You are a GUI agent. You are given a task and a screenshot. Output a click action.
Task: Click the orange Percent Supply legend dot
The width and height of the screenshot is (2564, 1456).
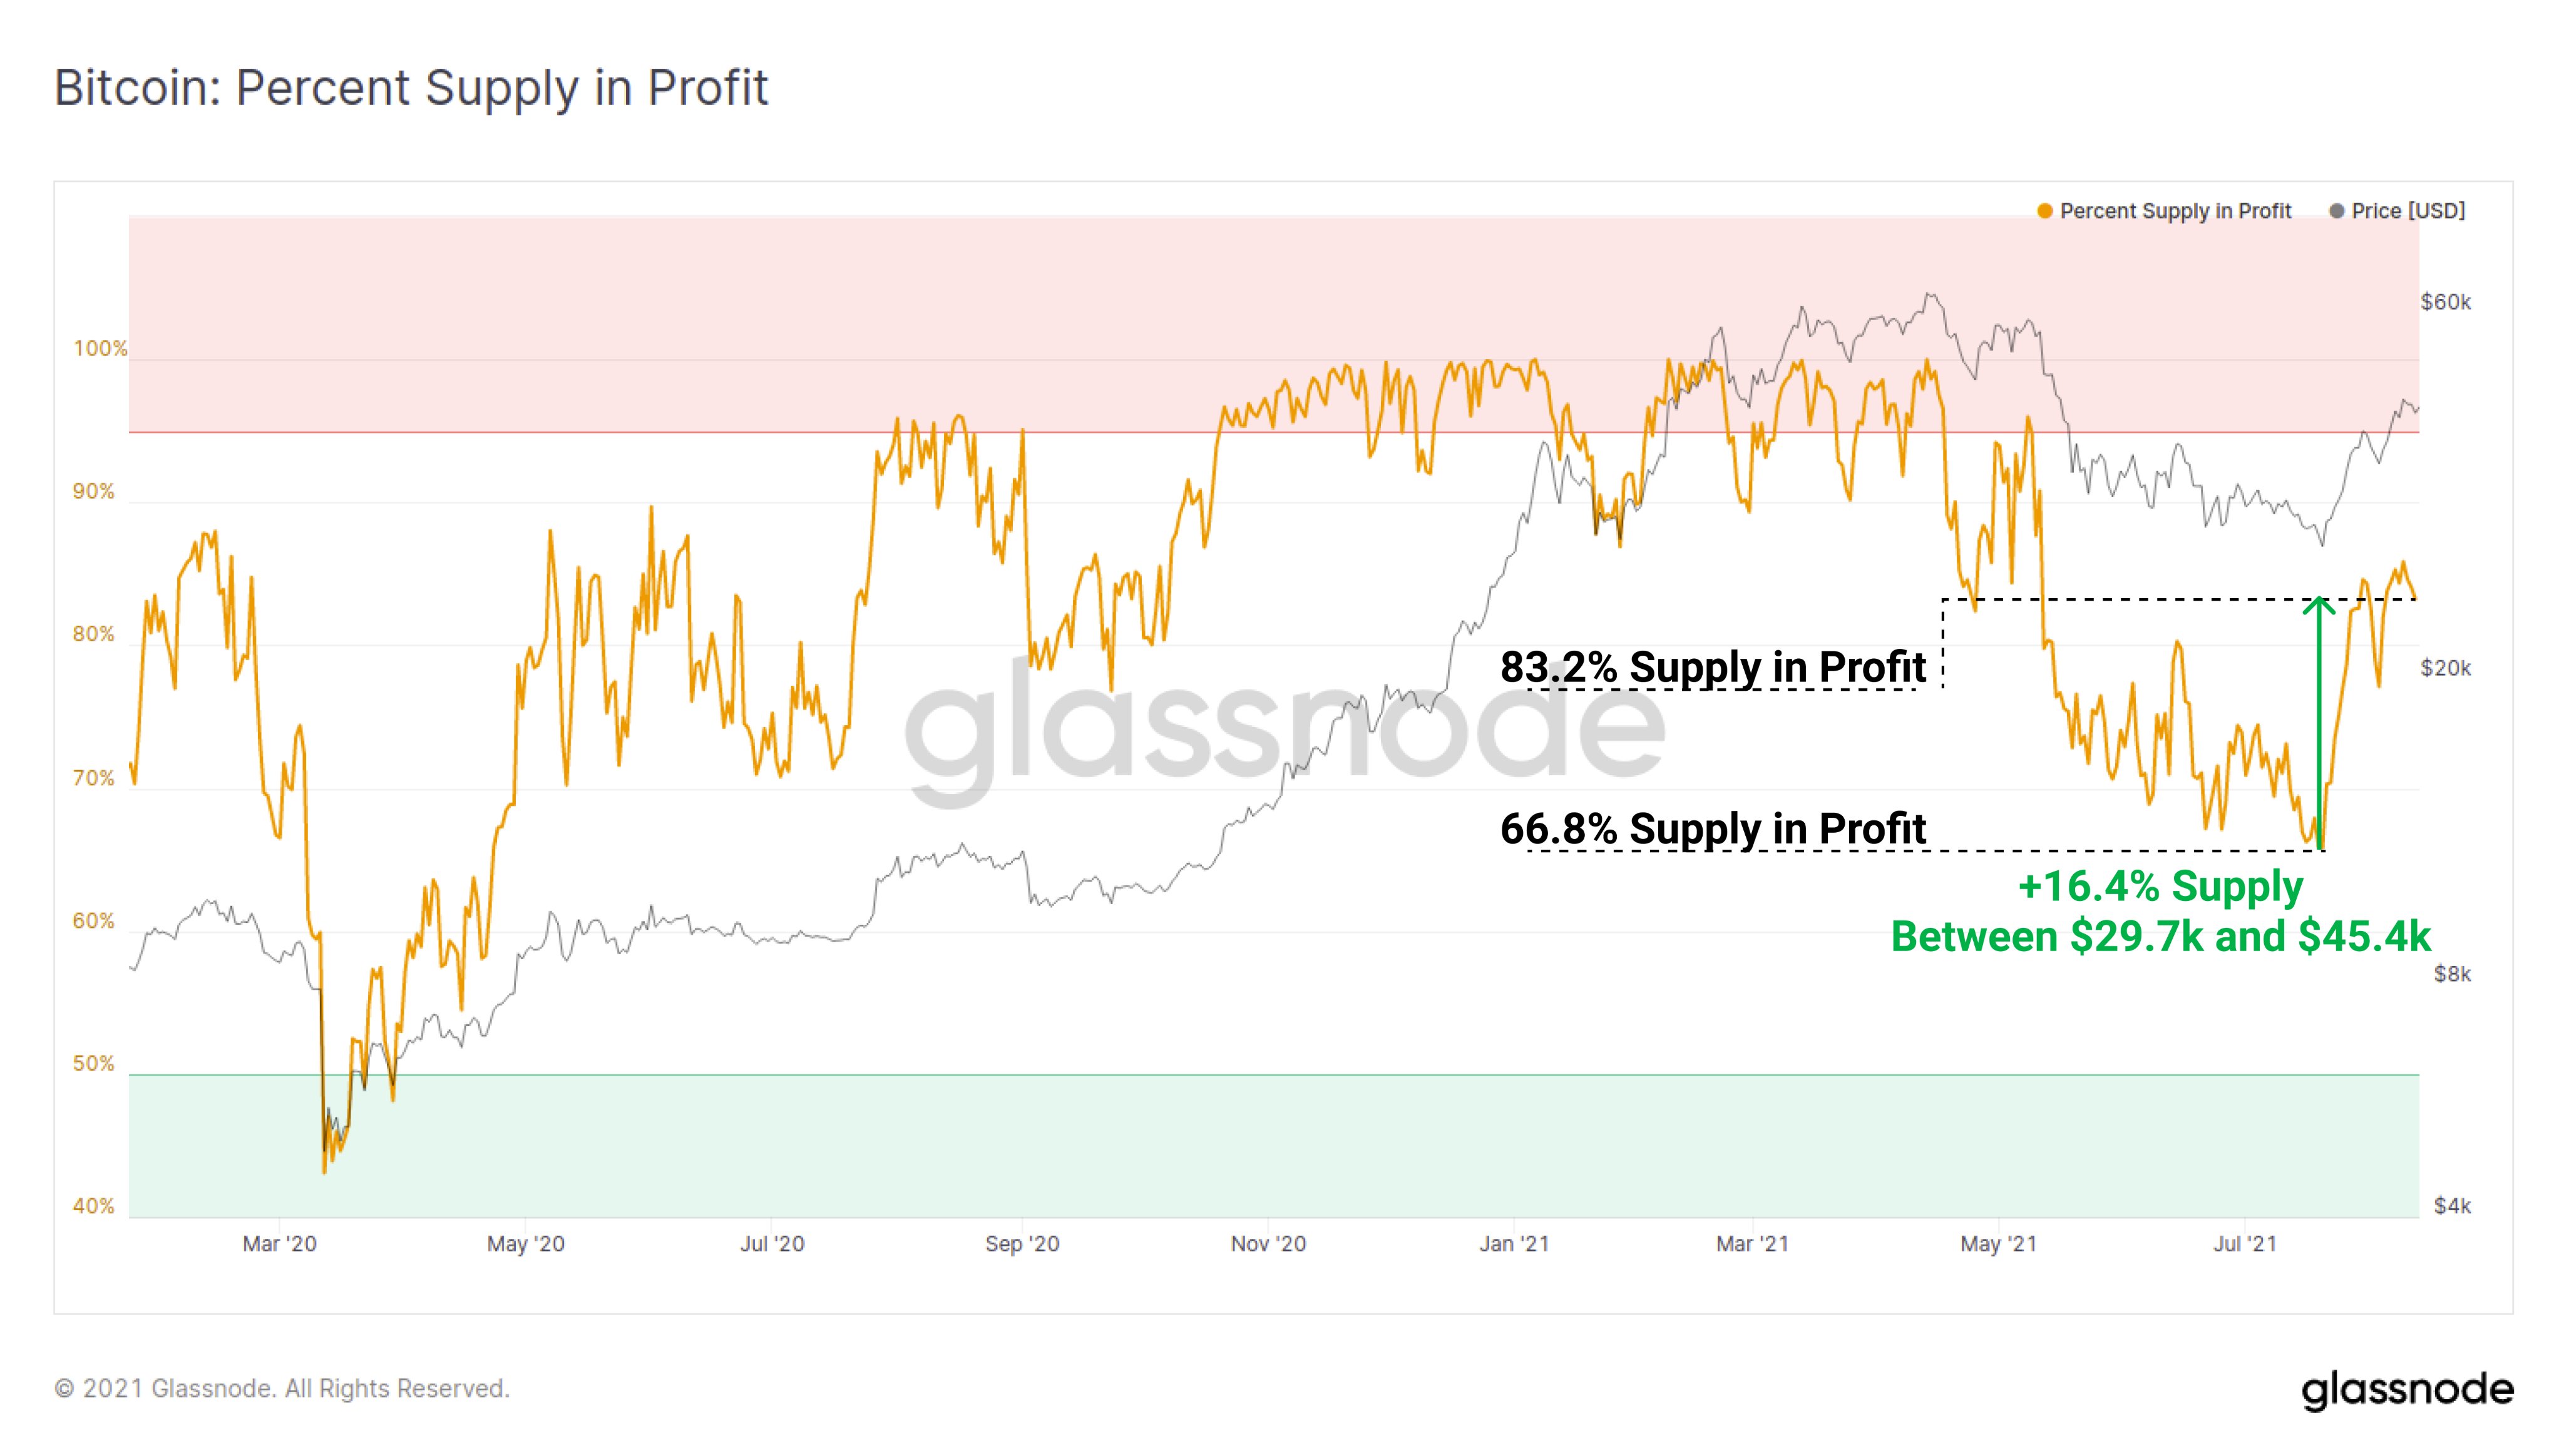pos(2045,211)
